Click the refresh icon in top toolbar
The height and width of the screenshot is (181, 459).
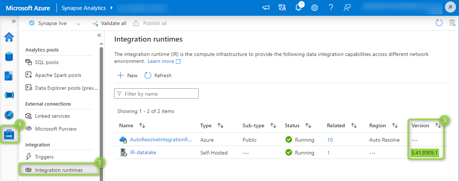439,23
